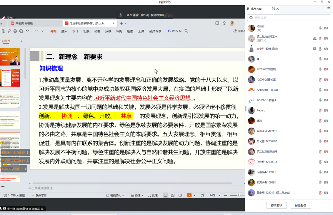Viewport: 333px width, 215px height.
Task: Click the undo arrow icon
Action: tap(27, 31)
